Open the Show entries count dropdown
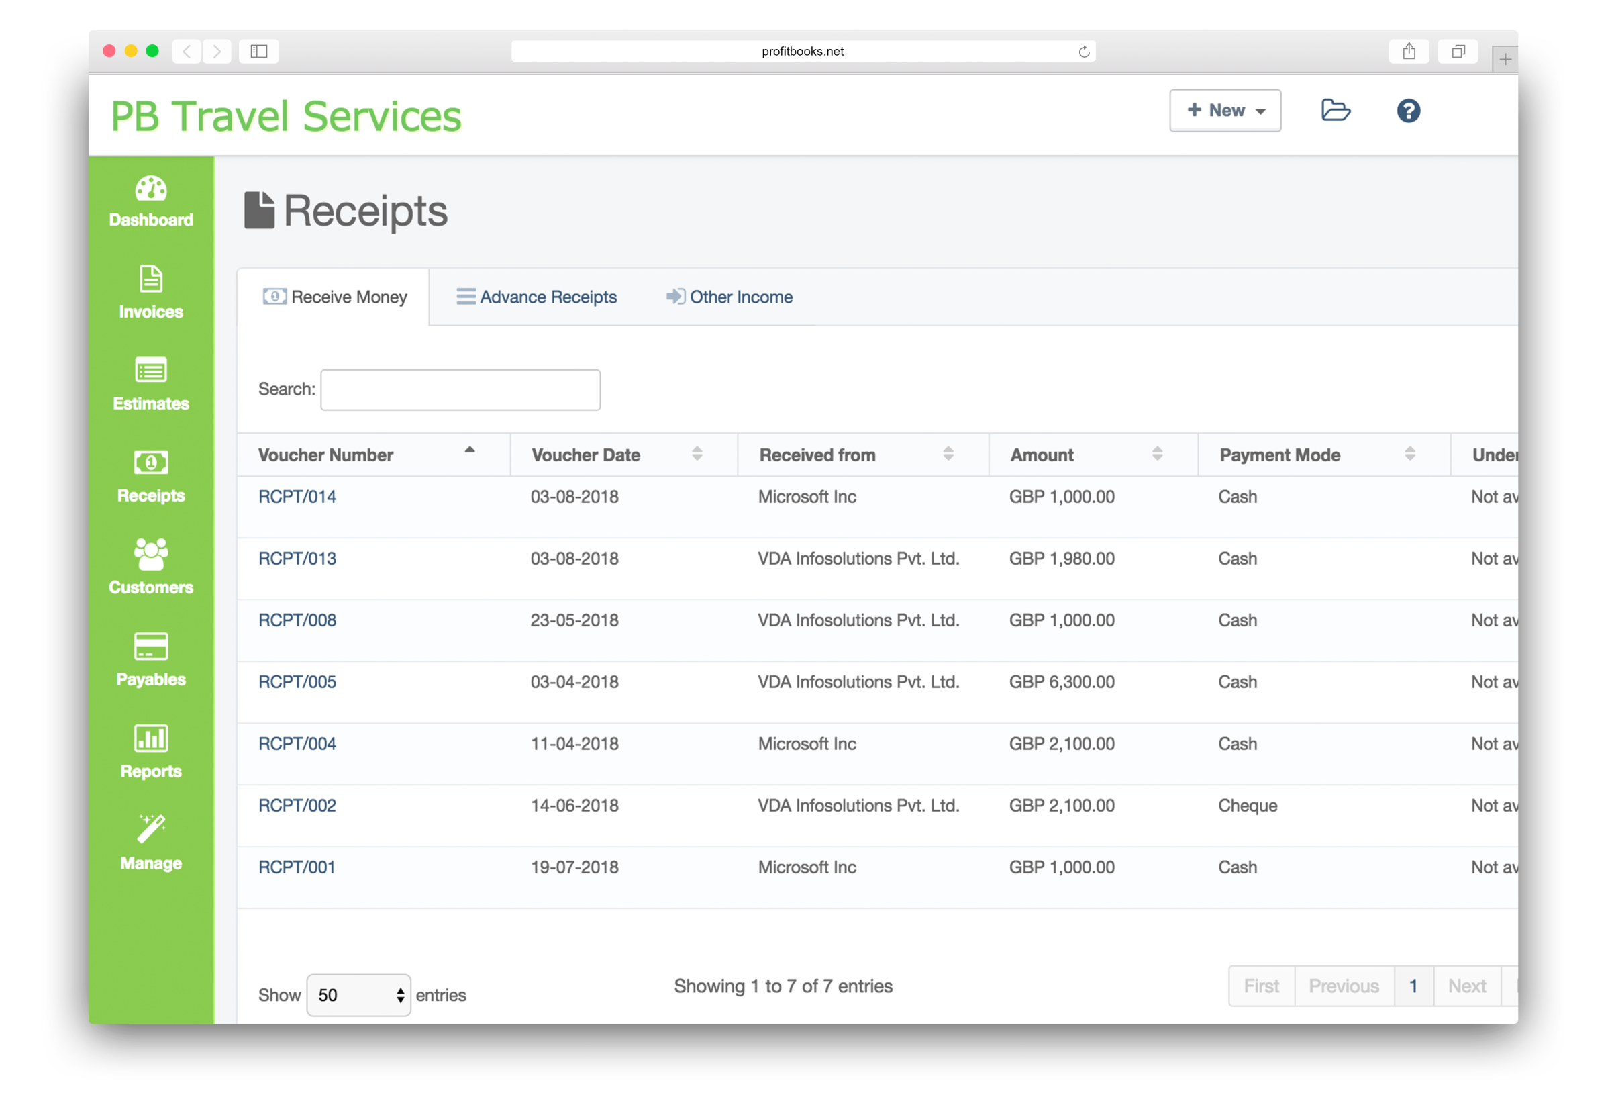 [x=358, y=995]
